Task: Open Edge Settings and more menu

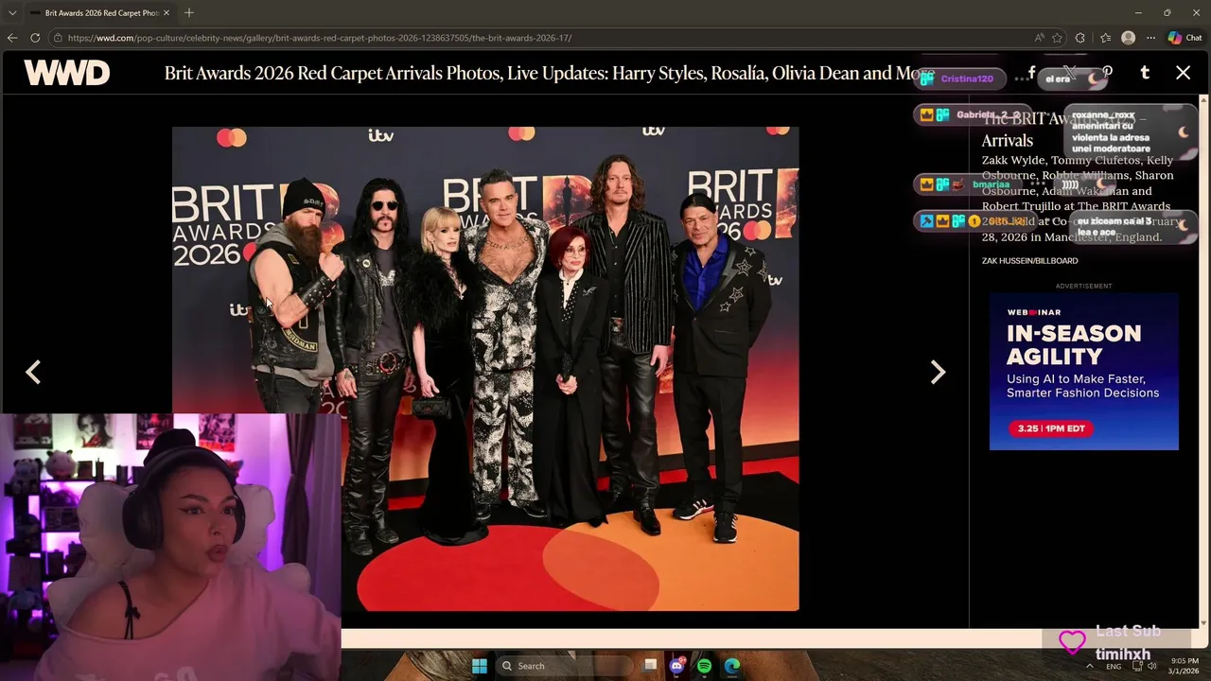Action: point(1150,38)
